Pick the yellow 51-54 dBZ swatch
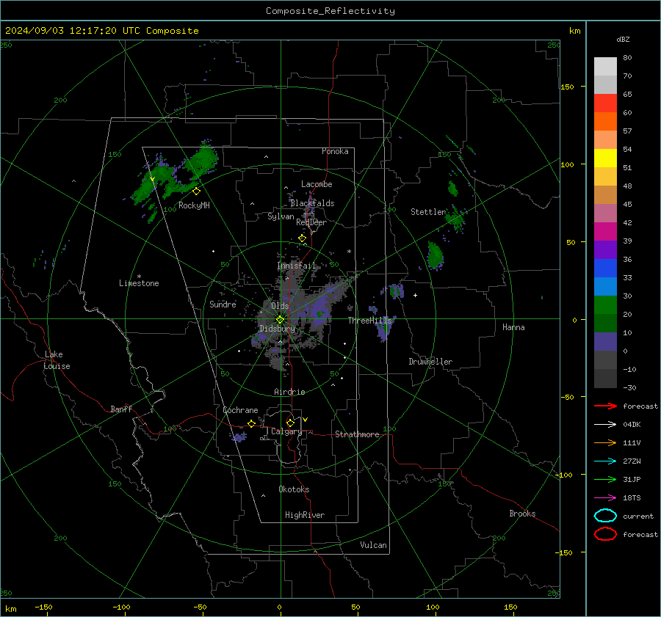This screenshot has height=617, width=661. [x=605, y=158]
